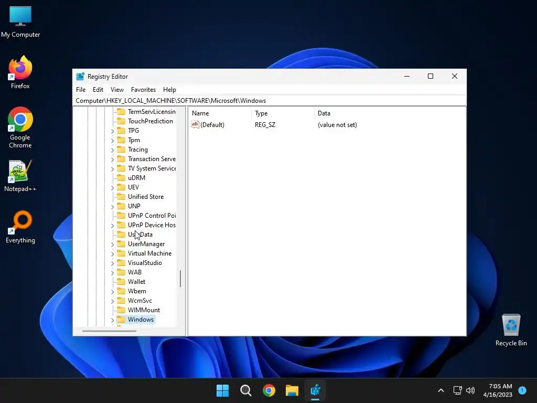Click the Registry Editor taskbar icon
This screenshot has width=537, height=403.
[x=315, y=390]
